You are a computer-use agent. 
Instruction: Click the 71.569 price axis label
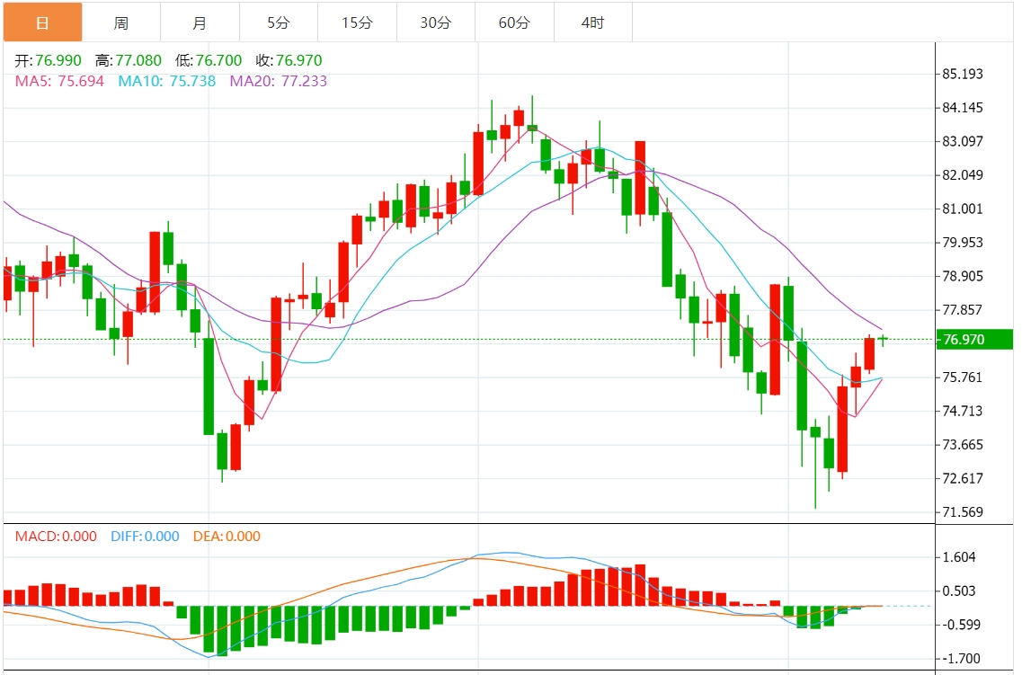coord(963,512)
